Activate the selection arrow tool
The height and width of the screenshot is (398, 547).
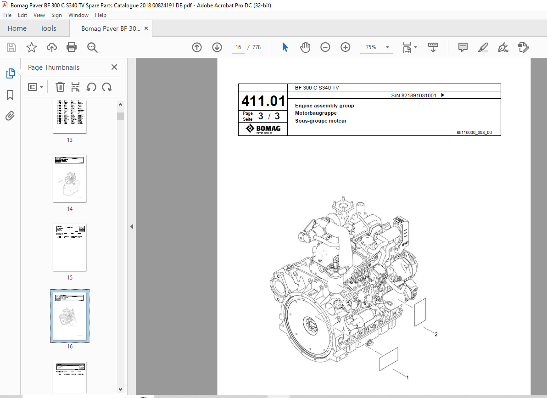285,47
